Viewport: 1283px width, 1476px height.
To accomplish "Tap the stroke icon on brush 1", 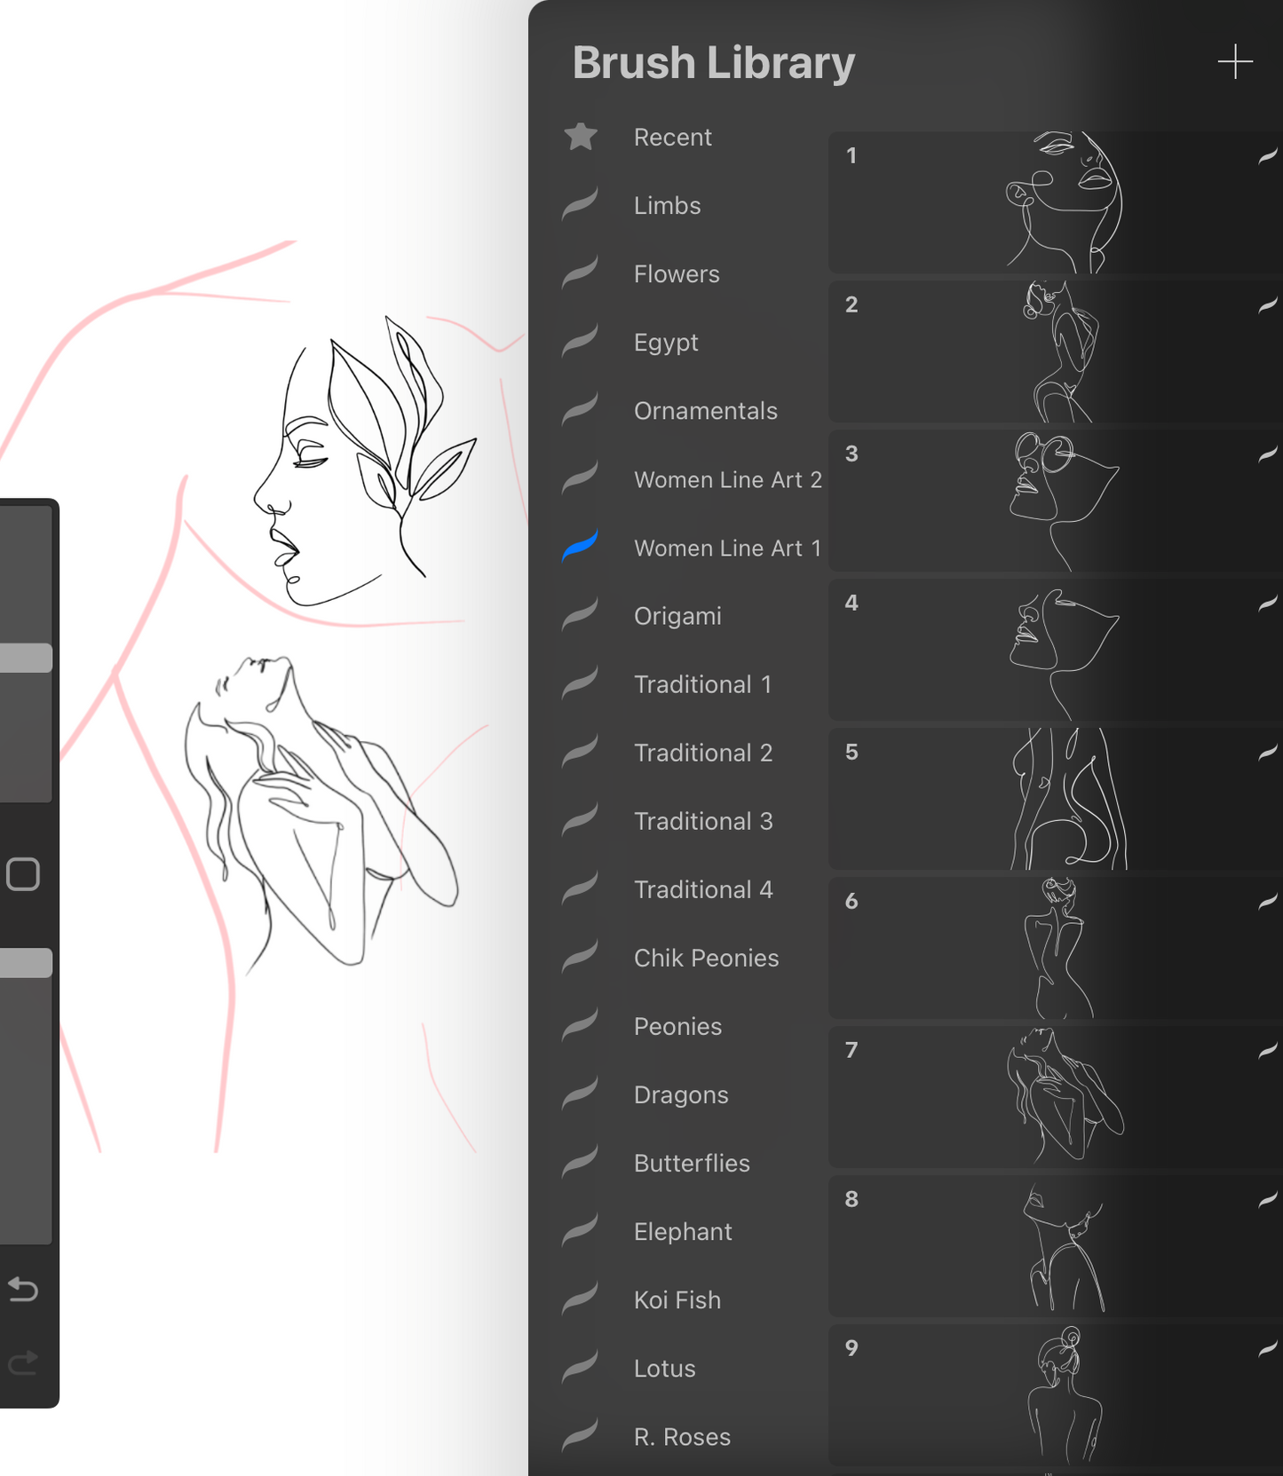I will click(1267, 157).
